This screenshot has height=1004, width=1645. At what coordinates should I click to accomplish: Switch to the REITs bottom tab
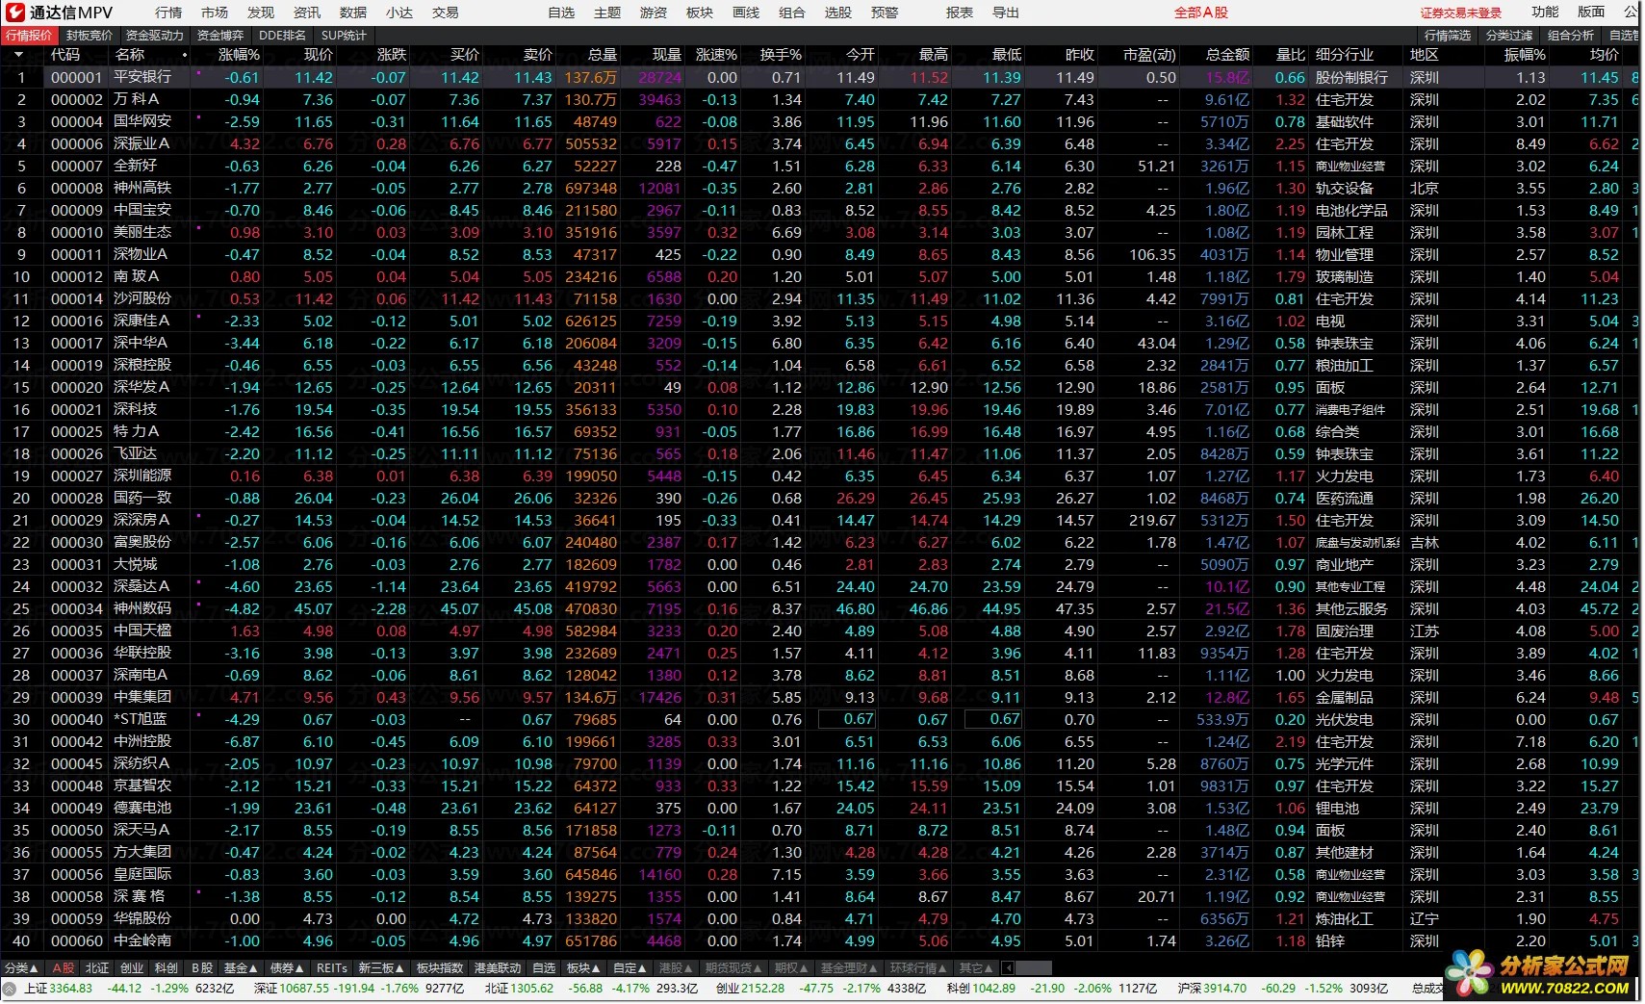click(x=332, y=967)
